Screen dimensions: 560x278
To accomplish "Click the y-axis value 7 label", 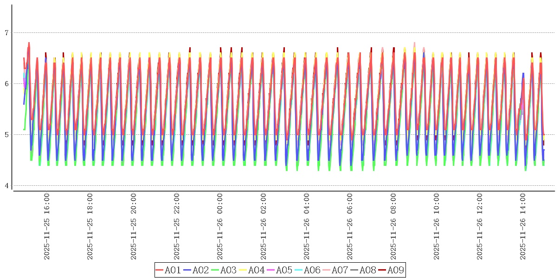I will pyautogui.click(x=6, y=33).
